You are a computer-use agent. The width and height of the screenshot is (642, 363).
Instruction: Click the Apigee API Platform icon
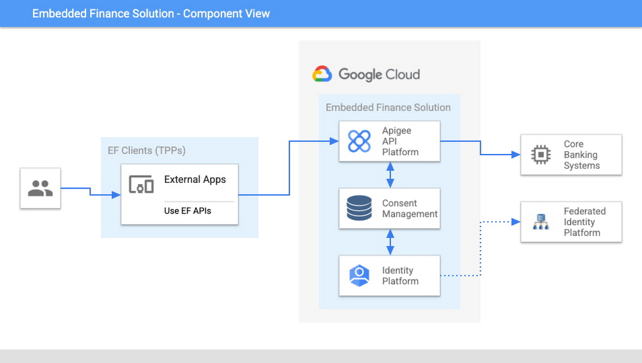click(x=359, y=141)
